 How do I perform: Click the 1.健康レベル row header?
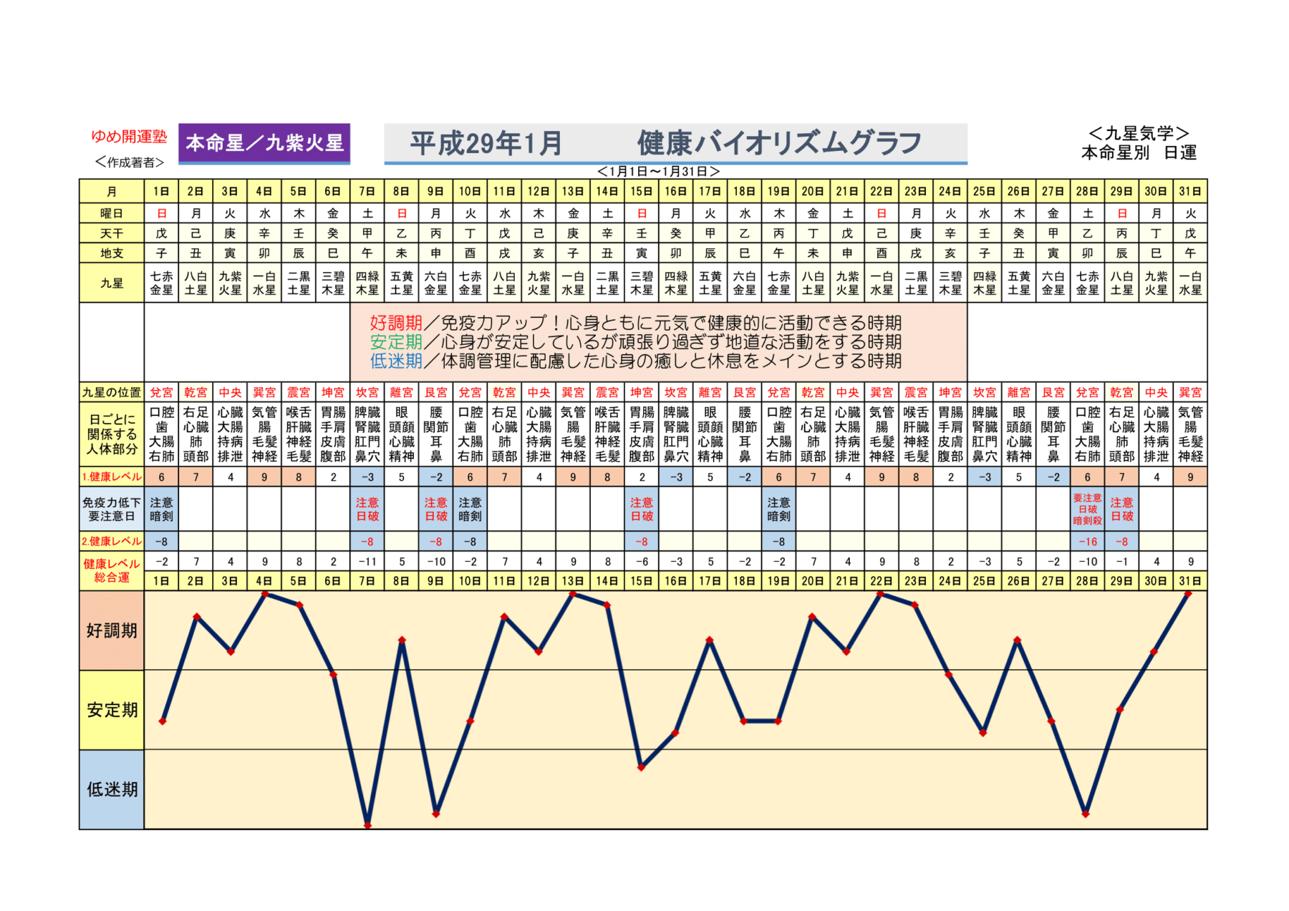112,477
